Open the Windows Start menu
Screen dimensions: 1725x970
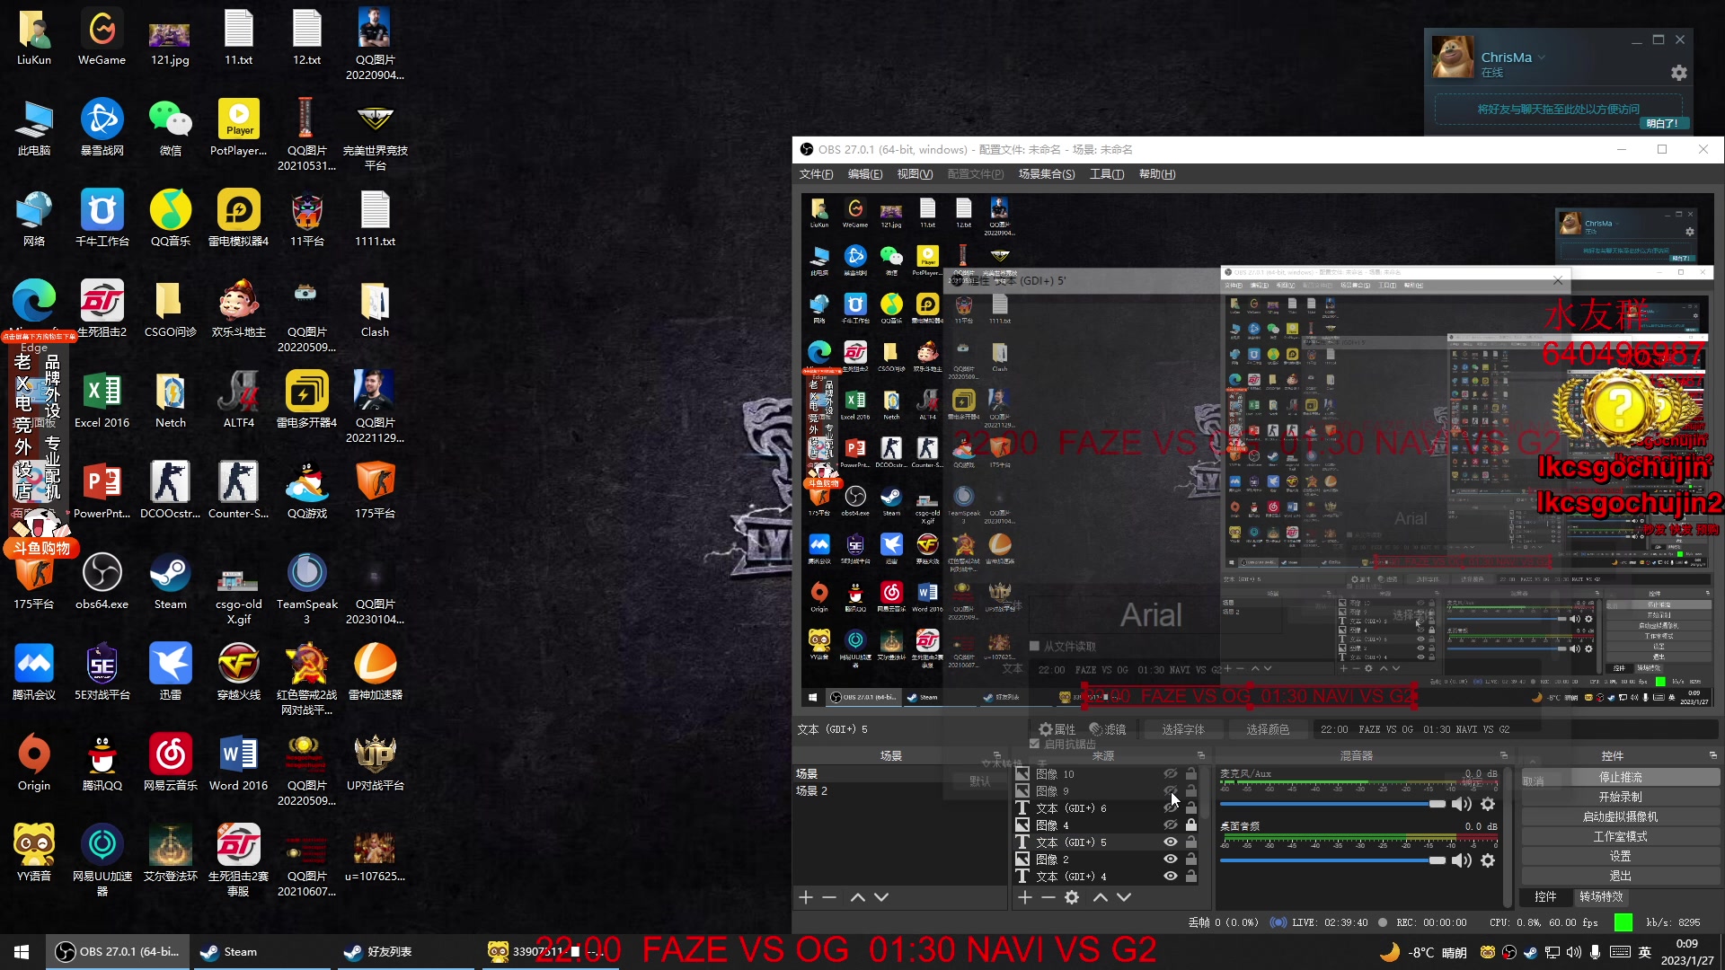[22, 952]
